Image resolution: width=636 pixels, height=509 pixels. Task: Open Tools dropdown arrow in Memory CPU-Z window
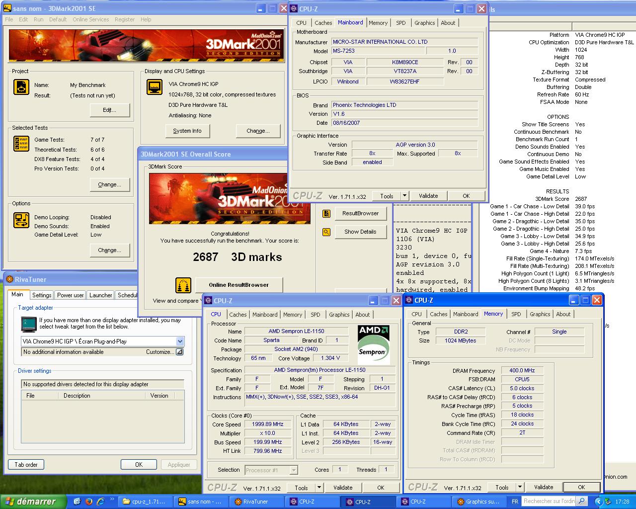pos(520,487)
